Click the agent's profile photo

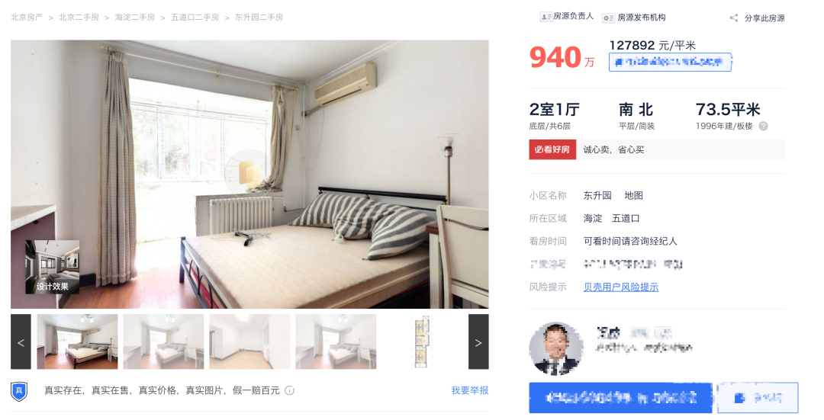[556, 348]
